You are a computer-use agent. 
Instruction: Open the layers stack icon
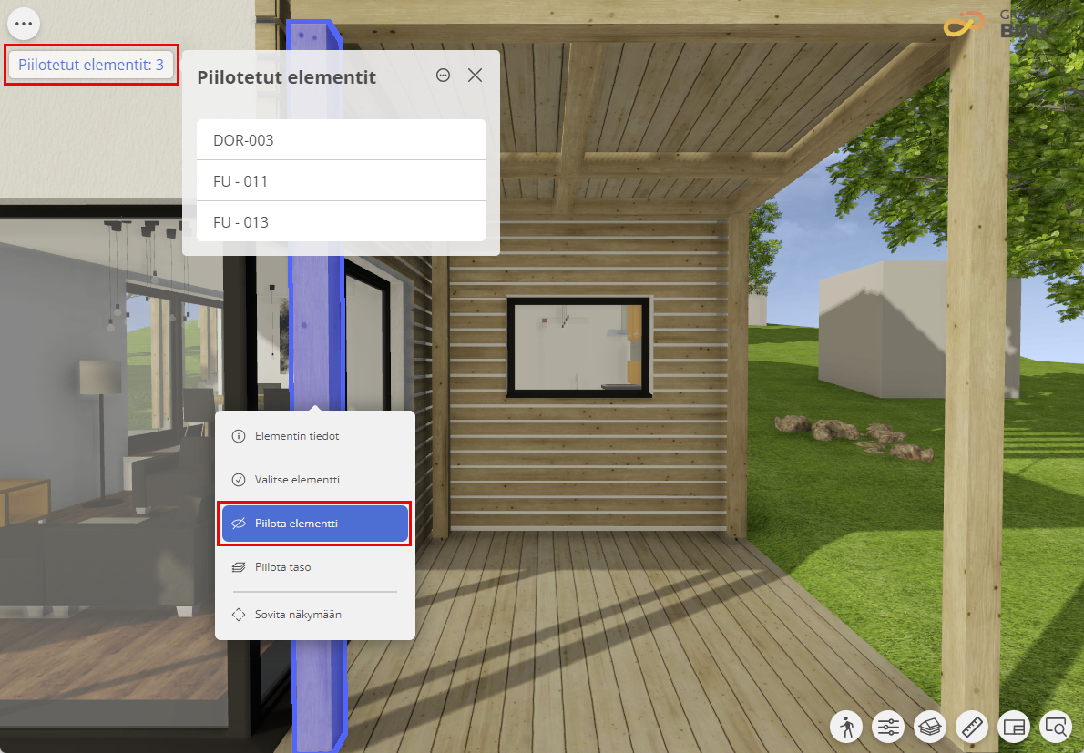click(931, 727)
